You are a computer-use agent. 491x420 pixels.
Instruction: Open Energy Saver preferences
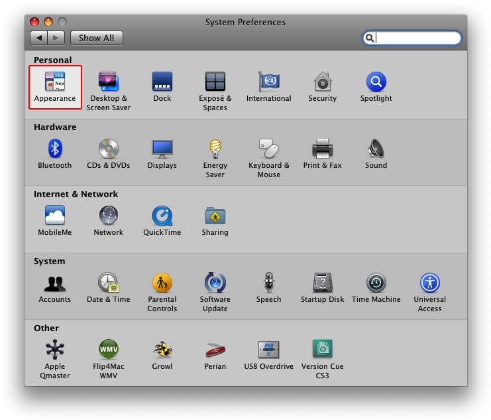coord(215,158)
